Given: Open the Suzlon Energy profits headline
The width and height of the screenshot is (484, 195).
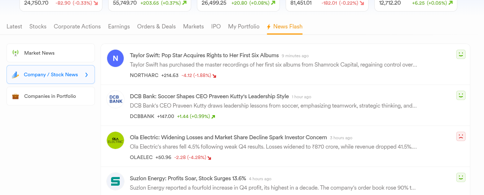Looking at the screenshot, I should click(x=188, y=178).
